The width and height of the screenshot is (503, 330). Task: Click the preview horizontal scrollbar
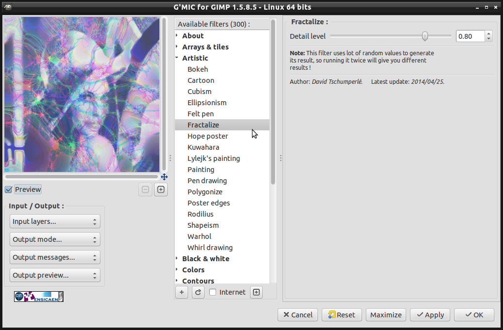click(82, 176)
